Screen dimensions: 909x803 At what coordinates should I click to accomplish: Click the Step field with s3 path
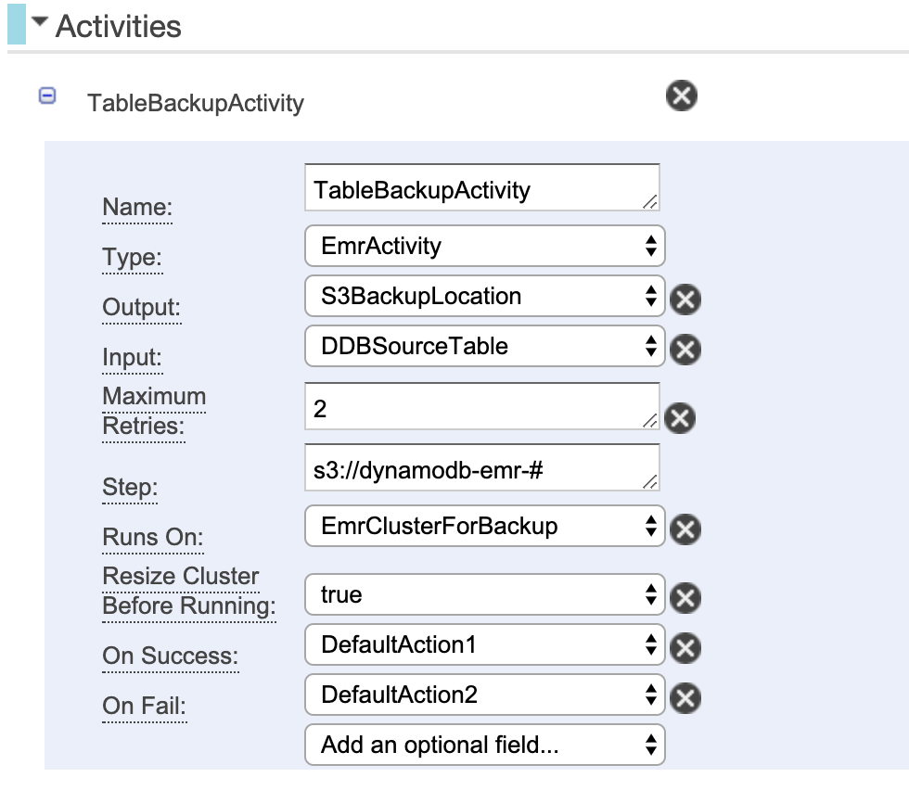tap(482, 467)
